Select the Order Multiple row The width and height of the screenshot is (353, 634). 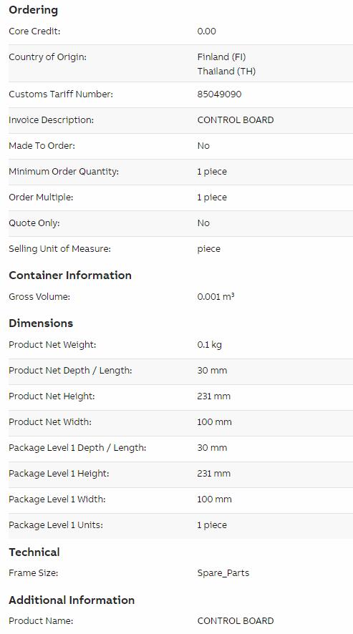tap(180, 197)
